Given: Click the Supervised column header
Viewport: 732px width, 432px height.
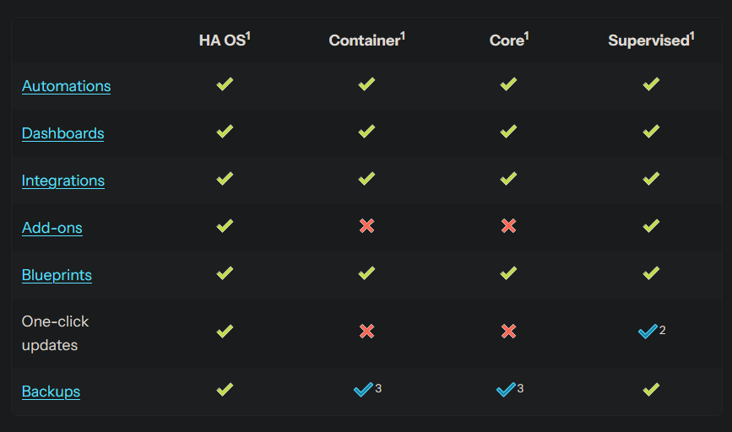Looking at the screenshot, I should pos(648,40).
